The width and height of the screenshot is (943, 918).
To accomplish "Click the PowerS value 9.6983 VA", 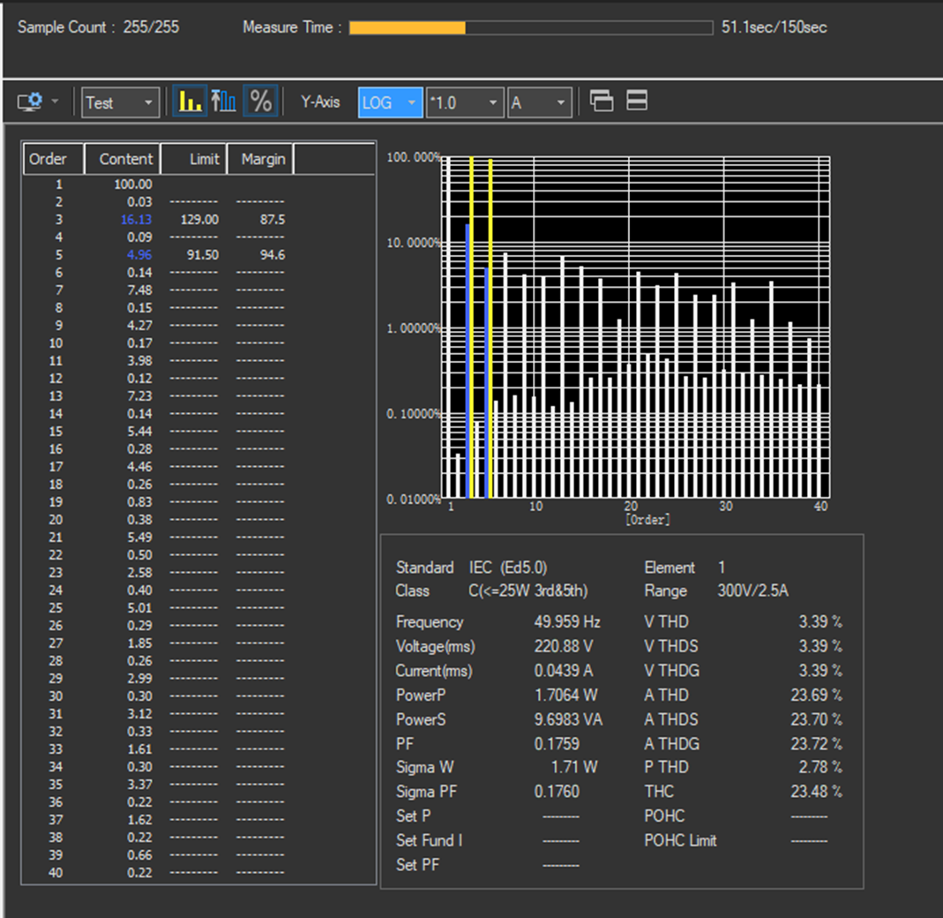I will (x=568, y=719).
